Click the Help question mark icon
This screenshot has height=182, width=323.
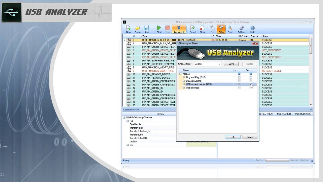pyautogui.click(x=253, y=28)
